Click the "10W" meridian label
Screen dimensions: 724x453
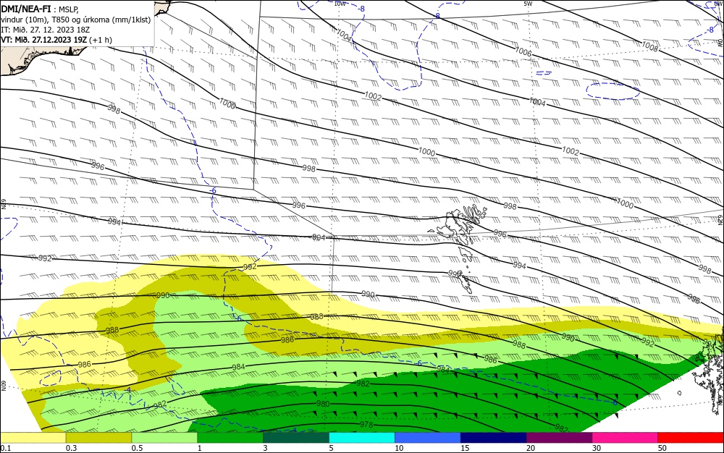[340, 4]
